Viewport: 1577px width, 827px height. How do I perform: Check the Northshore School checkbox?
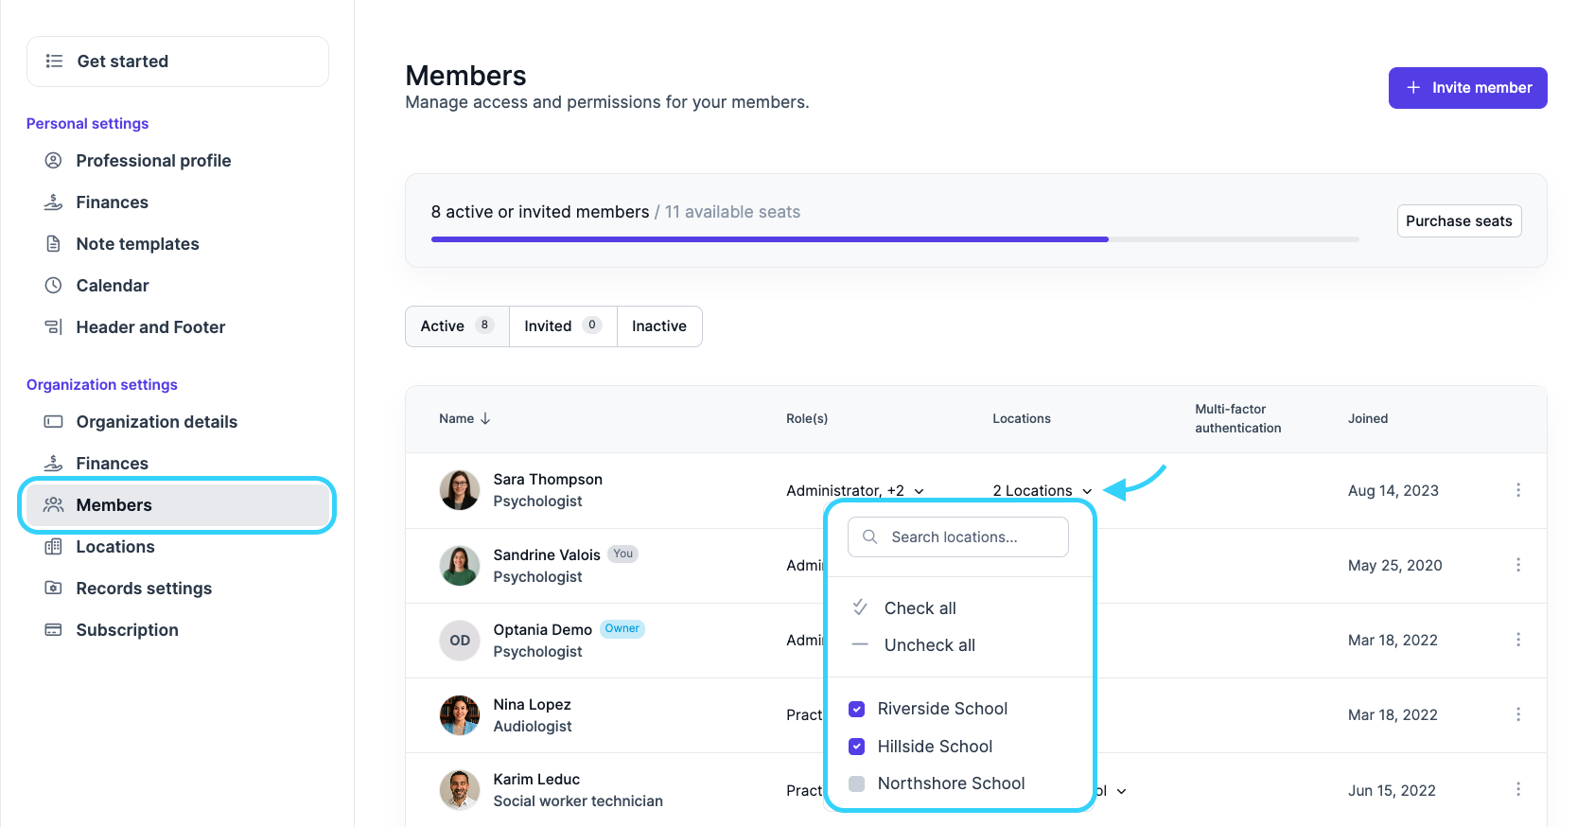pos(857,783)
